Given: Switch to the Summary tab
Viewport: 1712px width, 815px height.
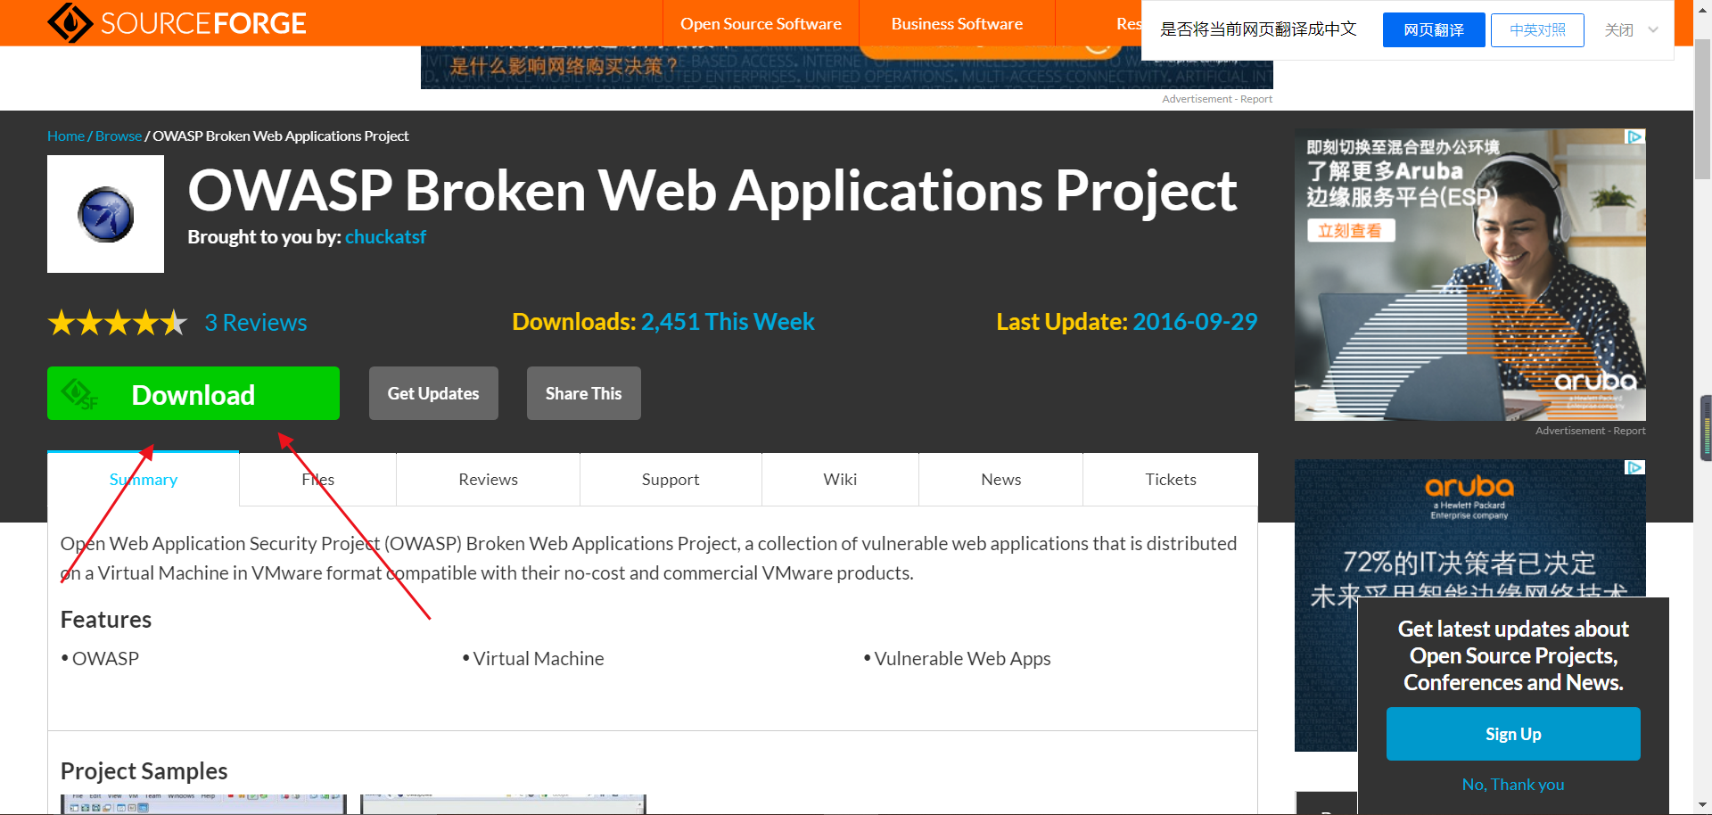Looking at the screenshot, I should click(x=144, y=479).
